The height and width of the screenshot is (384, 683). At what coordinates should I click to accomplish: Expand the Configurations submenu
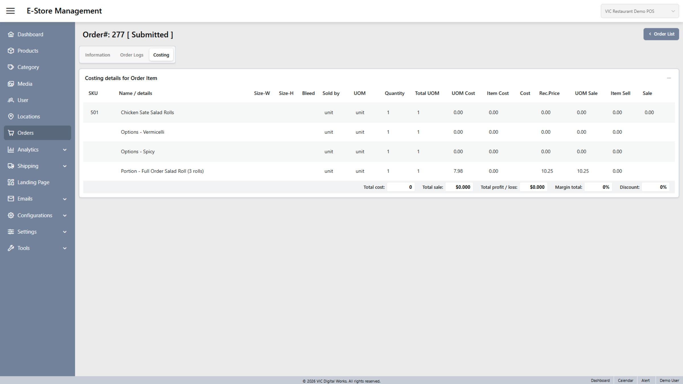[65, 216]
